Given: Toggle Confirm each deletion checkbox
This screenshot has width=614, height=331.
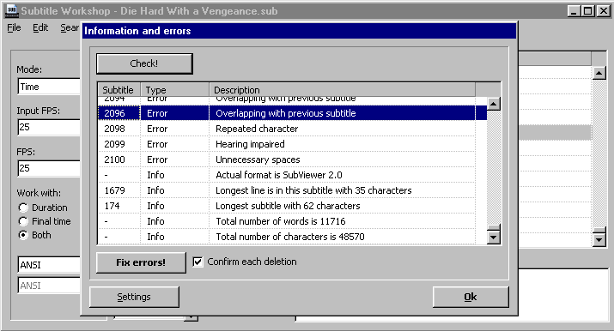Looking at the screenshot, I should tap(198, 262).
